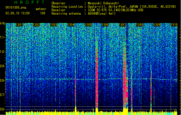This screenshot has height=115, width=181.
Task: Click the Receiving antenna field label
Action: pyautogui.click(x=66, y=14)
